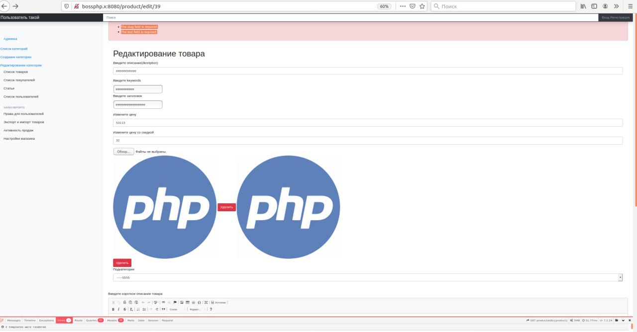
Task: Click the Italic button in the editor
Action: (x=118, y=309)
